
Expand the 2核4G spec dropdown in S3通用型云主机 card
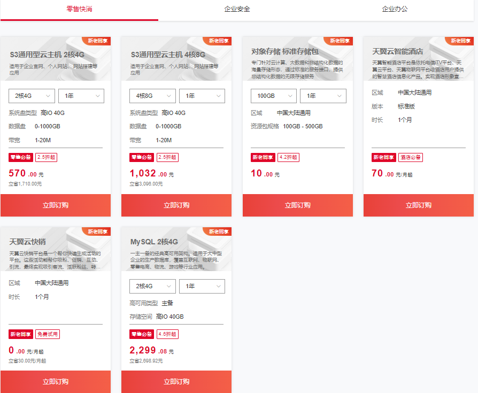(32, 96)
